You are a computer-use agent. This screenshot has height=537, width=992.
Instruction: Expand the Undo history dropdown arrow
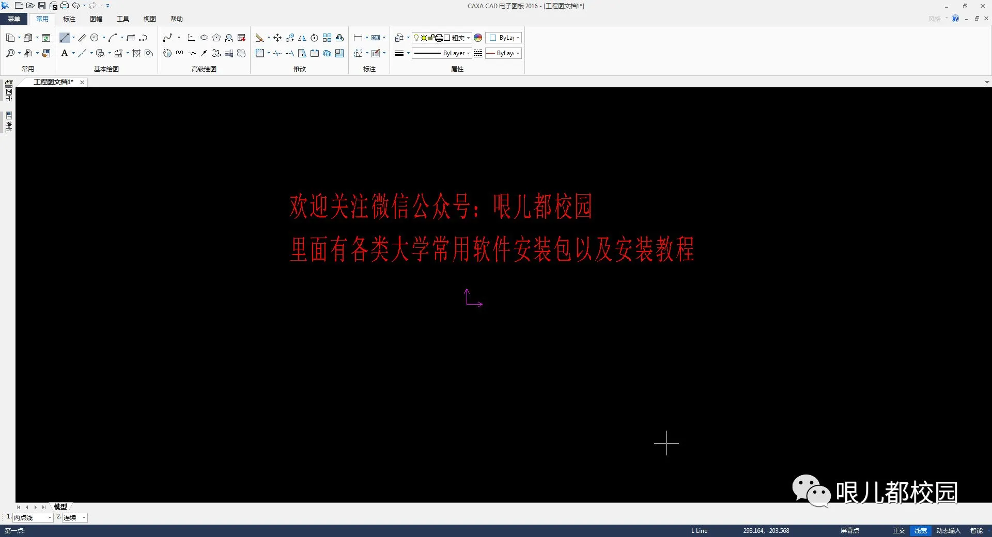84,6
